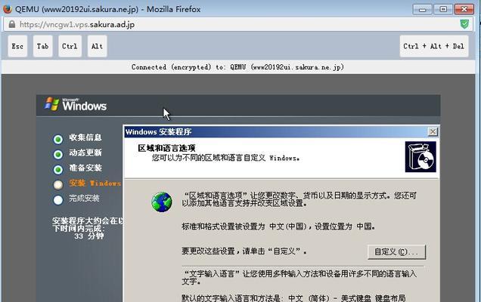Click the 区域和语言选项 heading

point(166,148)
